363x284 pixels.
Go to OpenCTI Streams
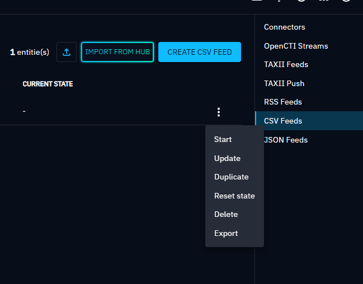coord(296,46)
